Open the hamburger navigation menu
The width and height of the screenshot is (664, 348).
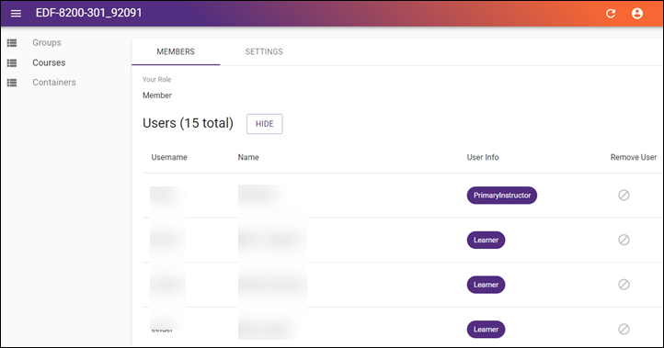tap(16, 13)
